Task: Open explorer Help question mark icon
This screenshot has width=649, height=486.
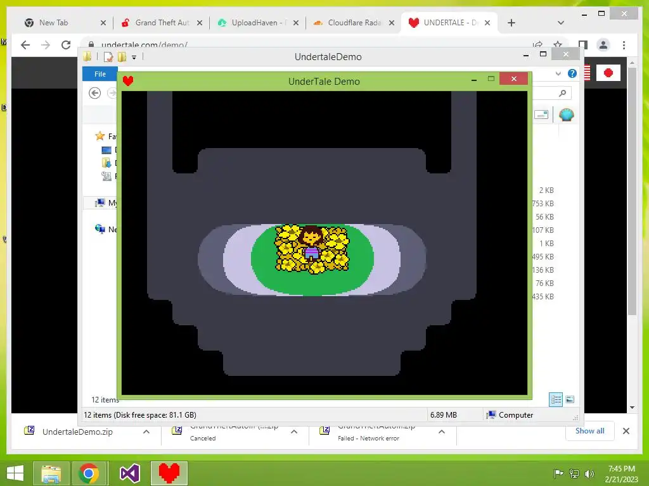Action: pos(572,73)
